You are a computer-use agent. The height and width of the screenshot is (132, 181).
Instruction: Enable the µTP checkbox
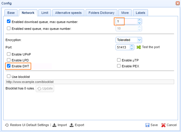tap(119, 60)
